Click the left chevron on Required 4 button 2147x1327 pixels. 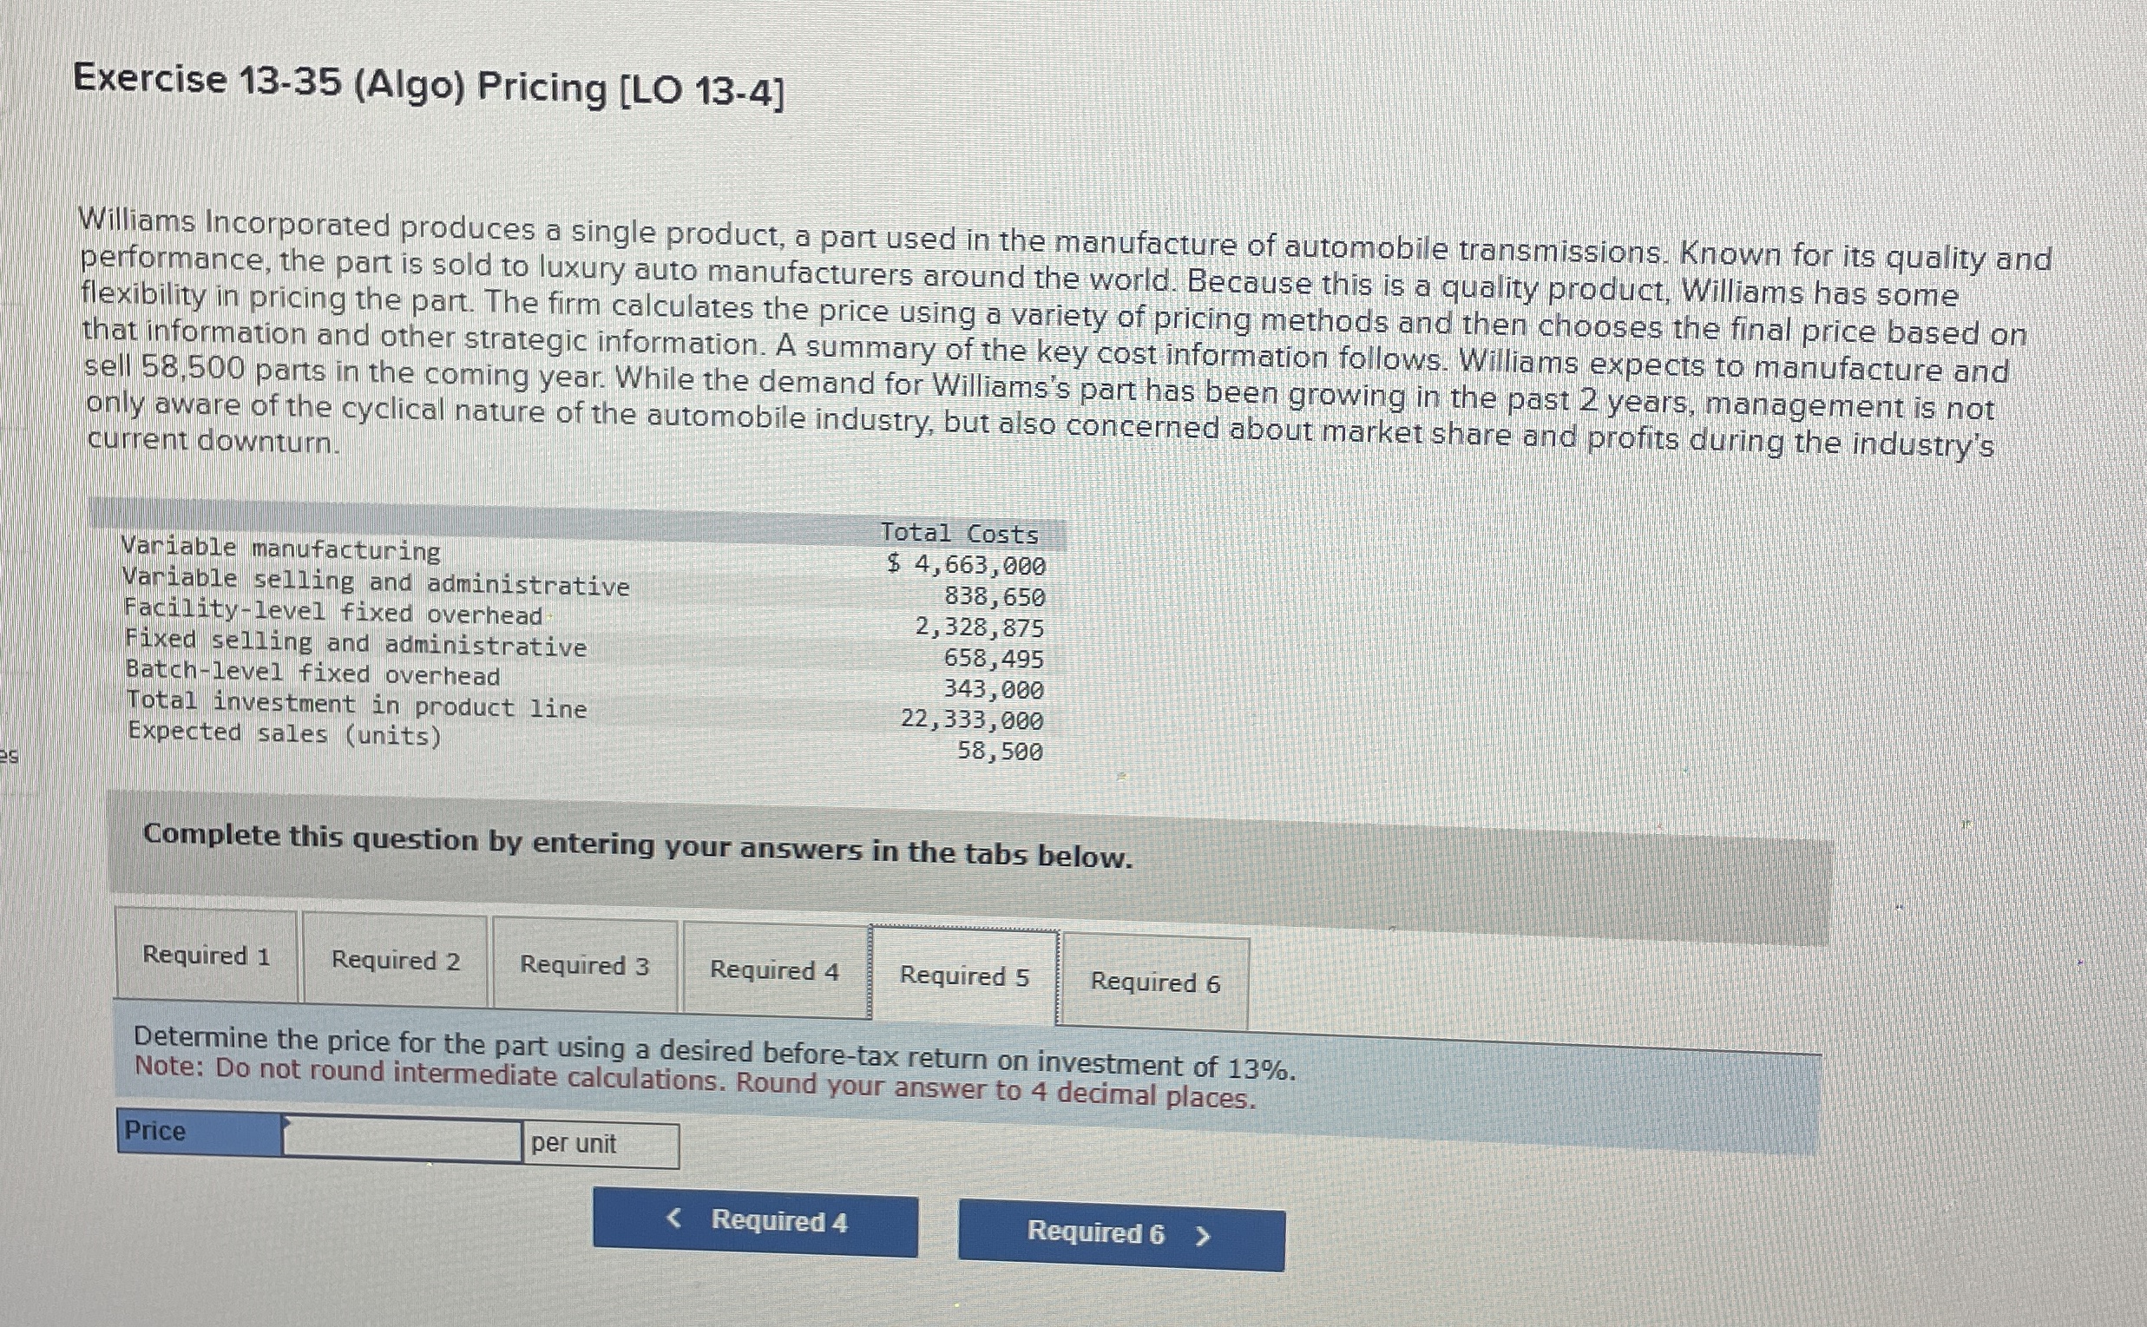click(673, 1219)
